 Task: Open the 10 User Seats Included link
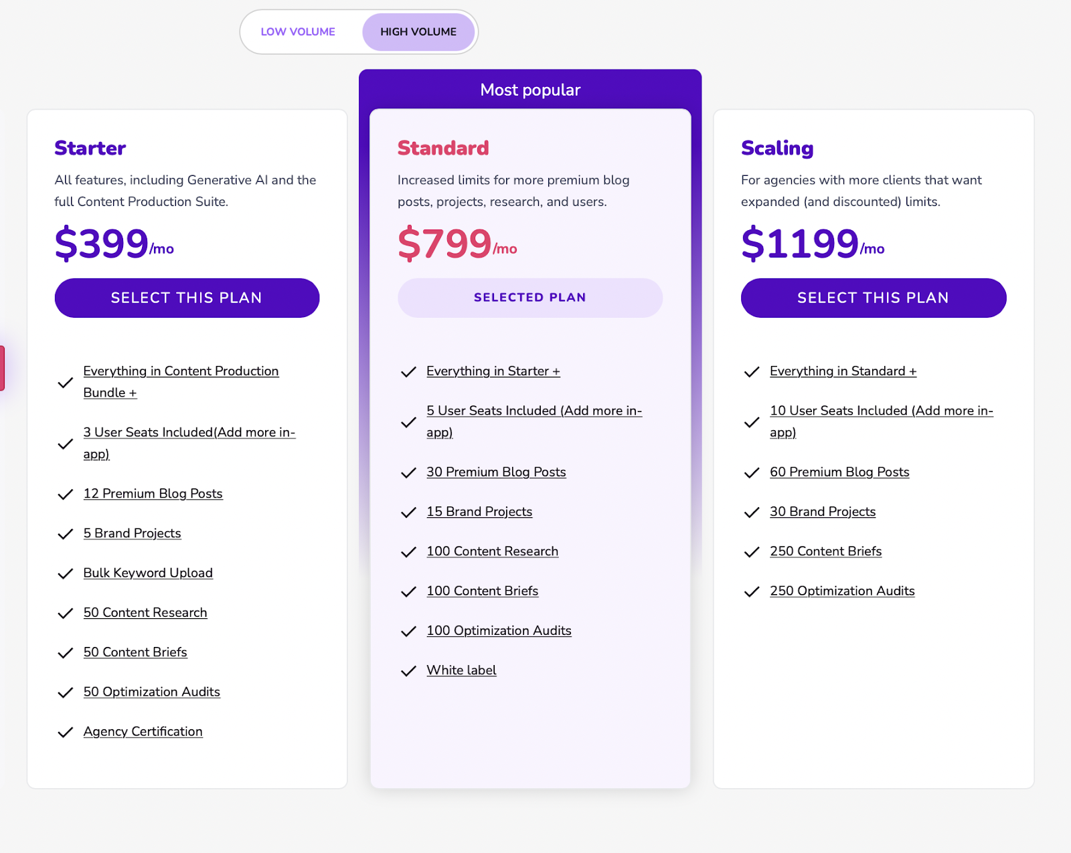click(x=881, y=421)
